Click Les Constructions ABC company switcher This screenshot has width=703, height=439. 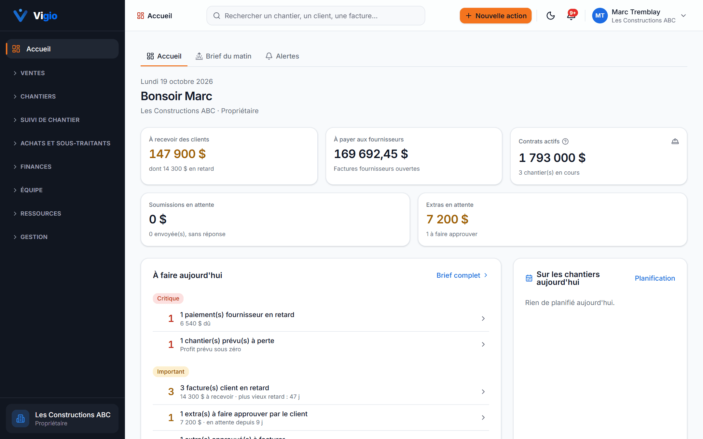point(62,419)
